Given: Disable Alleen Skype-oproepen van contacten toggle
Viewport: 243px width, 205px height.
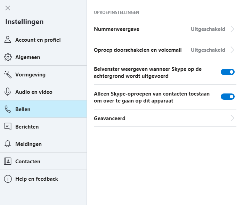Looking at the screenshot, I should point(228,97).
